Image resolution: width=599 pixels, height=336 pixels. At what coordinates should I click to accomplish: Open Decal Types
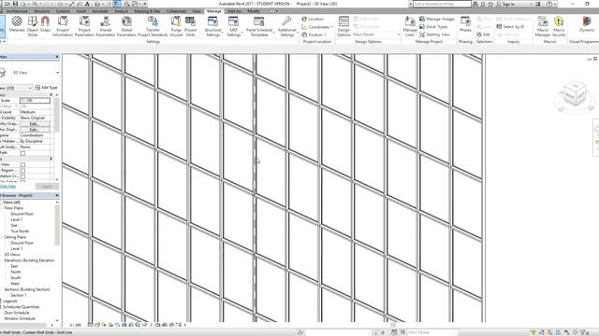pos(433,27)
